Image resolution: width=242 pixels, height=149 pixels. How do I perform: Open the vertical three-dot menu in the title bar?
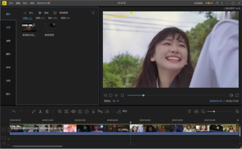tap(222, 3)
